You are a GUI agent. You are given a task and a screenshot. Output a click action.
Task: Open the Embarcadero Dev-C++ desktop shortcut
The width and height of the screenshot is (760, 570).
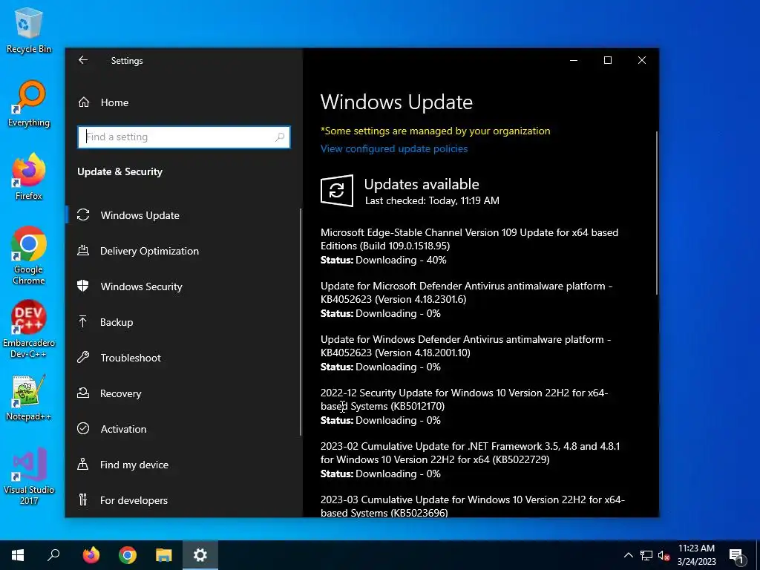coord(29,330)
